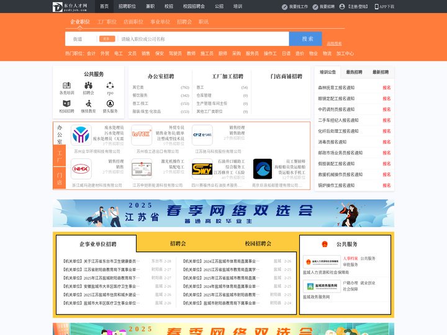Click the user avatar icon beside 注册·登陆
The height and width of the screenshot is (335, 447).
coord(342,7)
